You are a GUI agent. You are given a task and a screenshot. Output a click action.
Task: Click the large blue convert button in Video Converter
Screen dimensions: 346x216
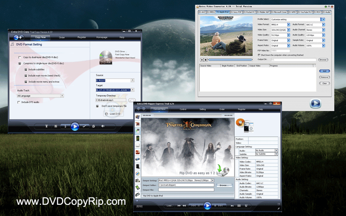pyautogui.click(x=315, y=103)
